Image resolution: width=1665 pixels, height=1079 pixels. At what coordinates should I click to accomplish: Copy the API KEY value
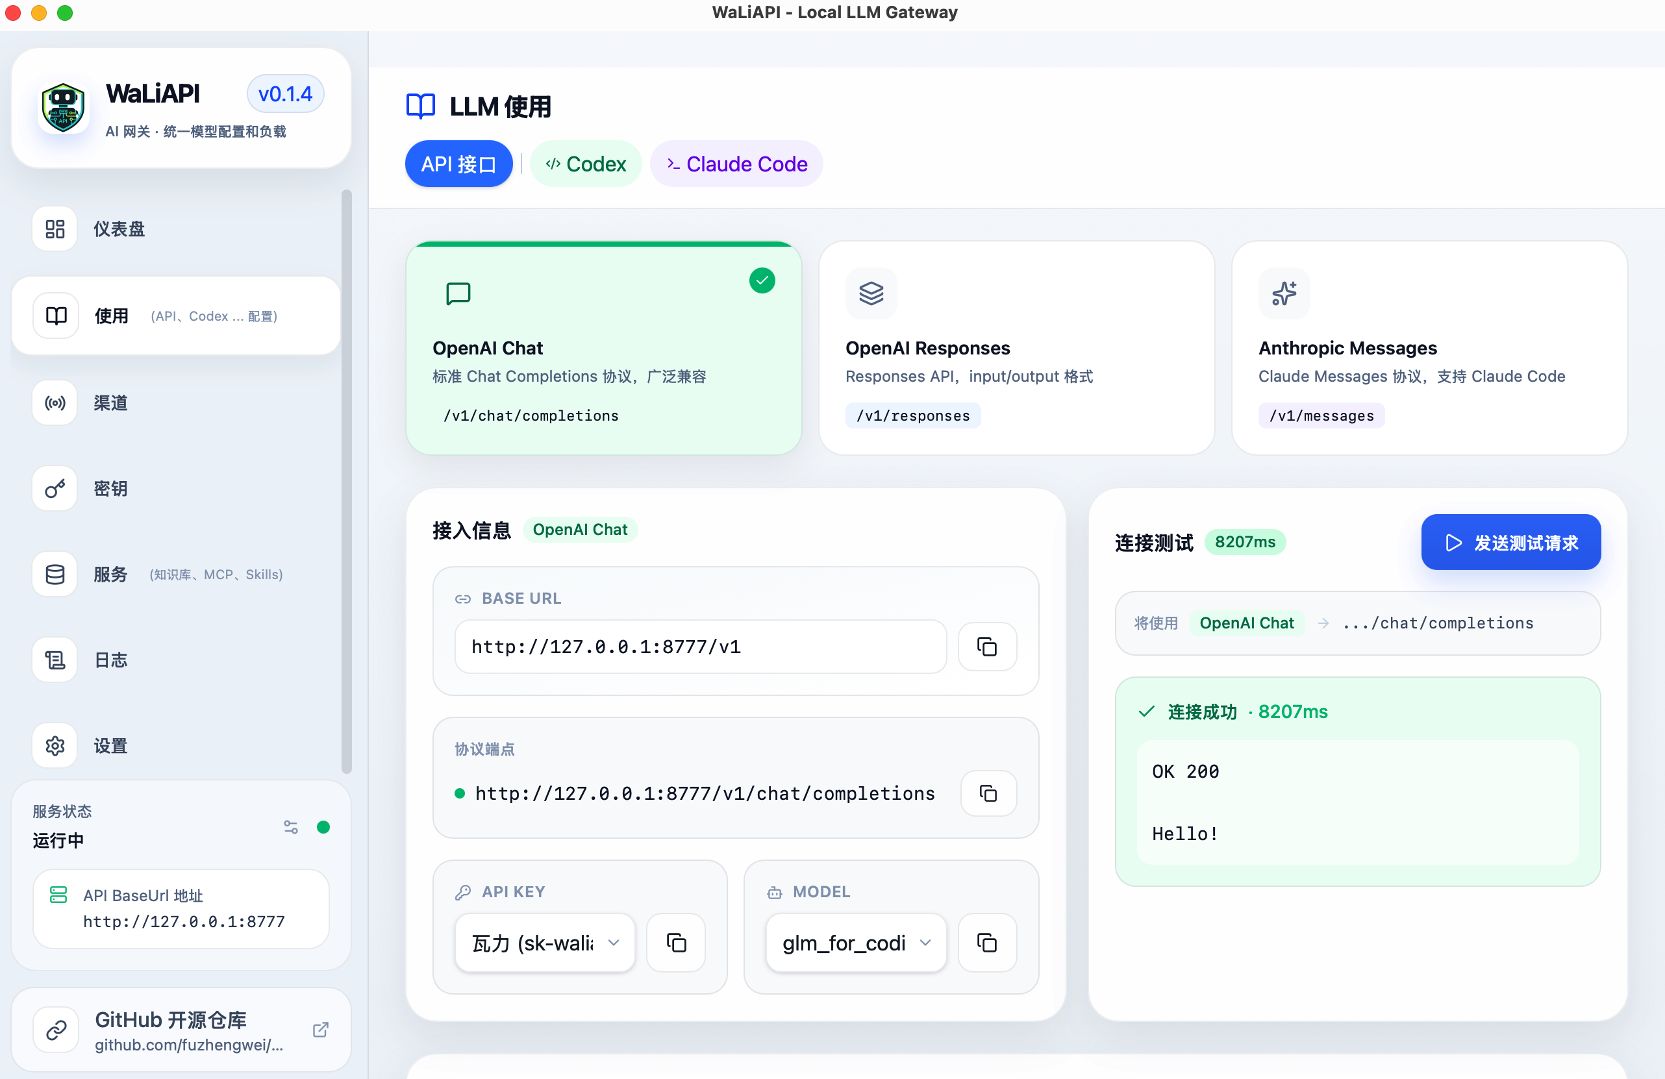pos(676,943)
